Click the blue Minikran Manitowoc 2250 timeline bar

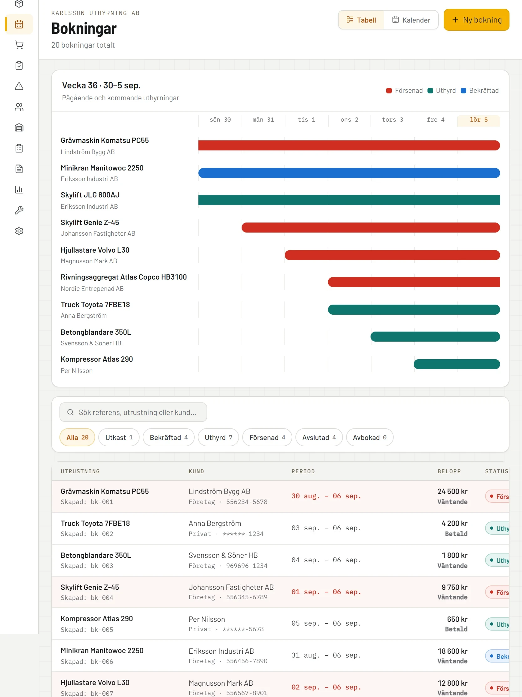point(349,173)
